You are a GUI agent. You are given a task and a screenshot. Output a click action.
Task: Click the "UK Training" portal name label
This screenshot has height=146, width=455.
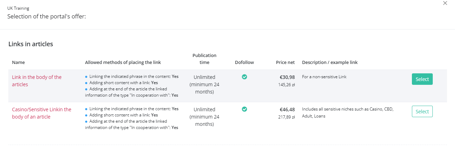[x=18, y=8]
